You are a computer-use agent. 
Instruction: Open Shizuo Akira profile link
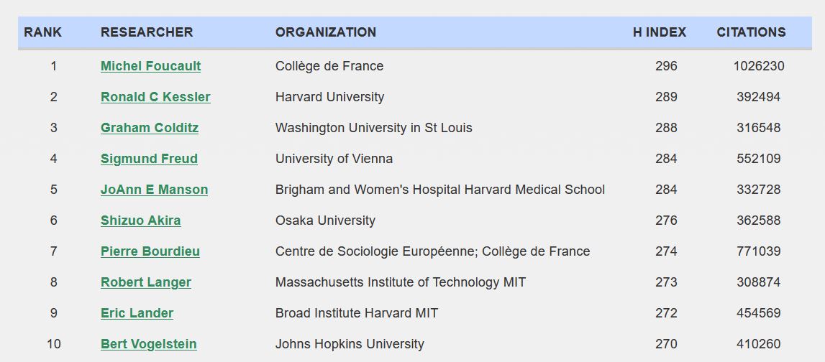(140, 221)
